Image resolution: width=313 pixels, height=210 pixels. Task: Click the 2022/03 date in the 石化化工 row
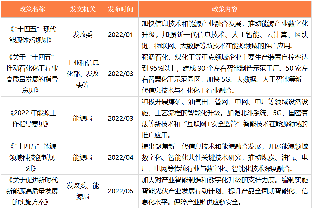pyautogui.click(x=120, y=74)
